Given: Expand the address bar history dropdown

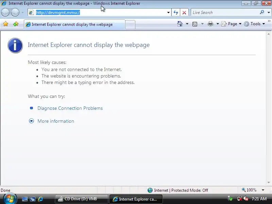Looking at the screenshot, I should pos(168,13).
